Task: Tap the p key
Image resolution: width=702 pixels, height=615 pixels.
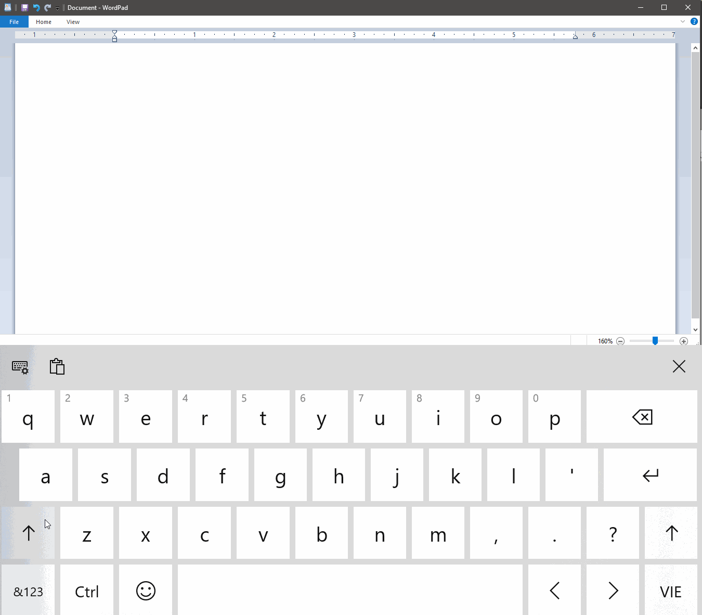Action: (x=554, y=417)
